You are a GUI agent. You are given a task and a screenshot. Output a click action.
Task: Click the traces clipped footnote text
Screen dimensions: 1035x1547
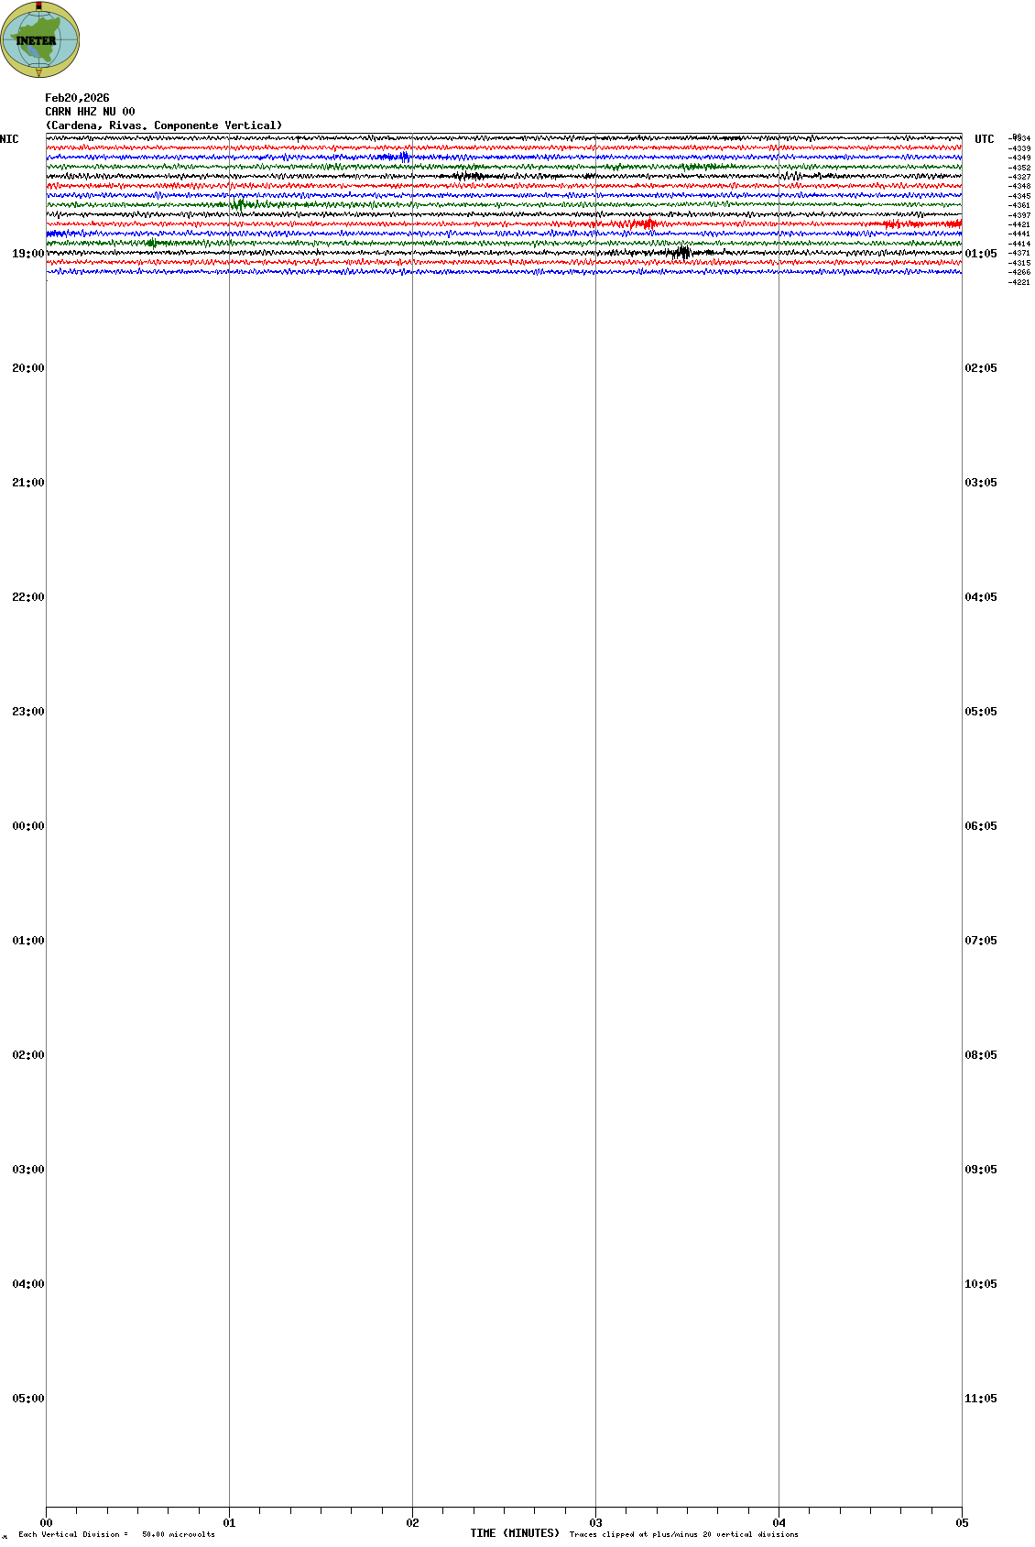click(x=683, y=1534)
